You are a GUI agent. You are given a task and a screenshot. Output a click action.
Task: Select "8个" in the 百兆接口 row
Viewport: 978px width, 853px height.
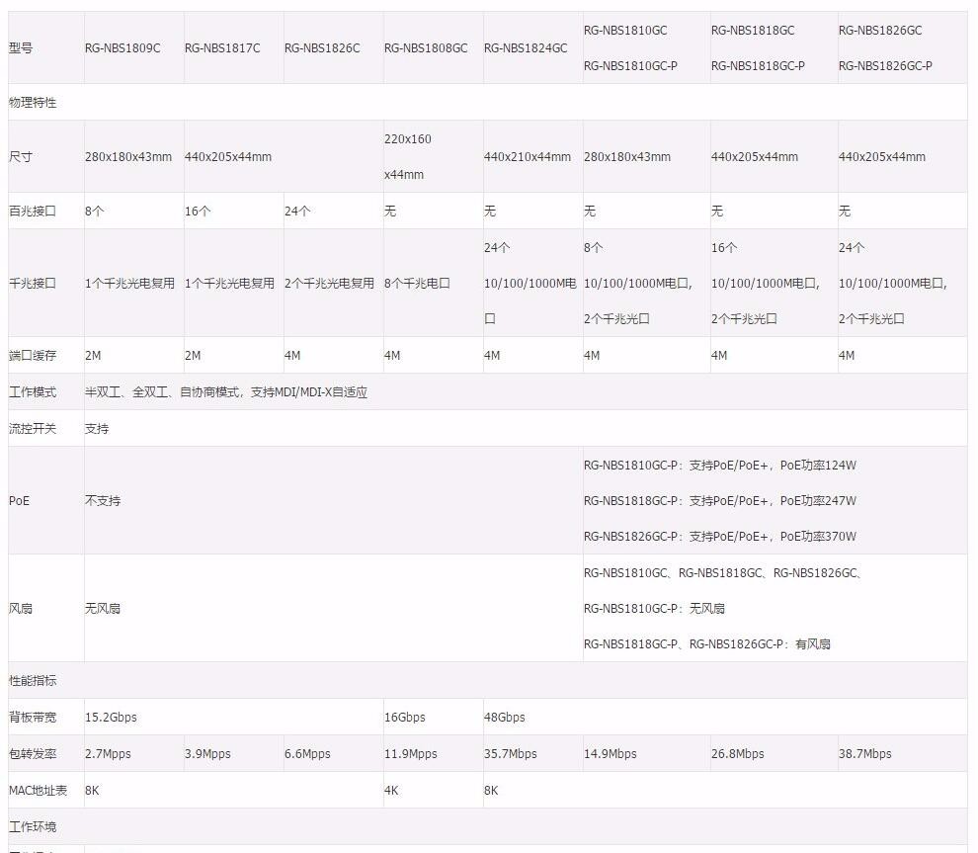pyautogui.click(x=95, y=211)
